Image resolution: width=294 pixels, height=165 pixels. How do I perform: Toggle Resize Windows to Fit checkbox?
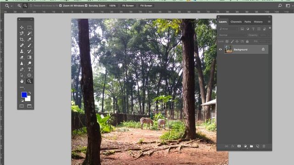pyautogui.click(x=31, y=6)
